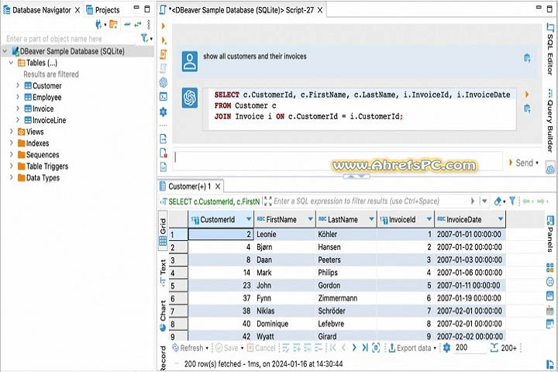Click the Send button
Screen dimensions: 558x372
coord(521,163)
